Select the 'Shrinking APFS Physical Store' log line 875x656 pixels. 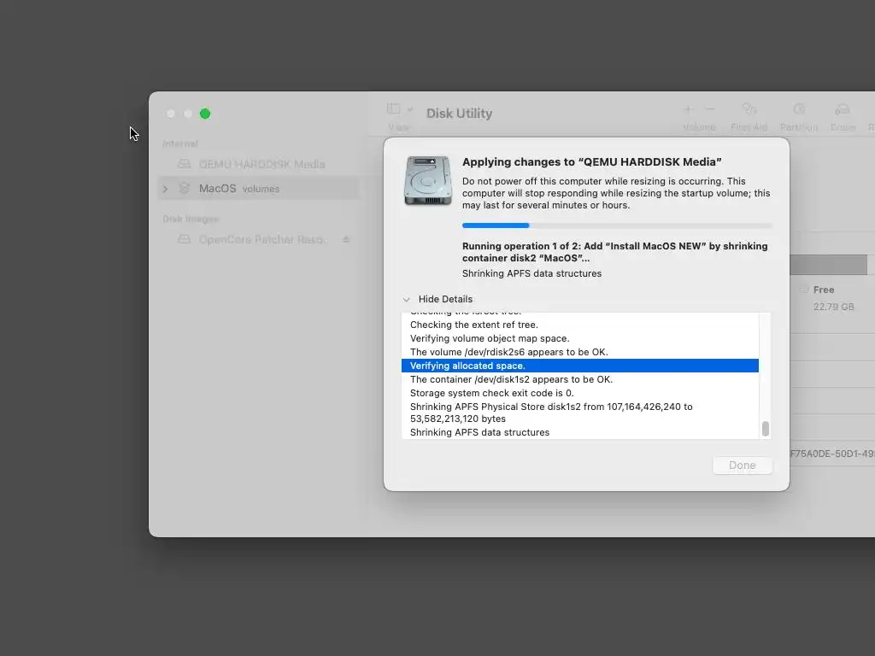[580, 413]
